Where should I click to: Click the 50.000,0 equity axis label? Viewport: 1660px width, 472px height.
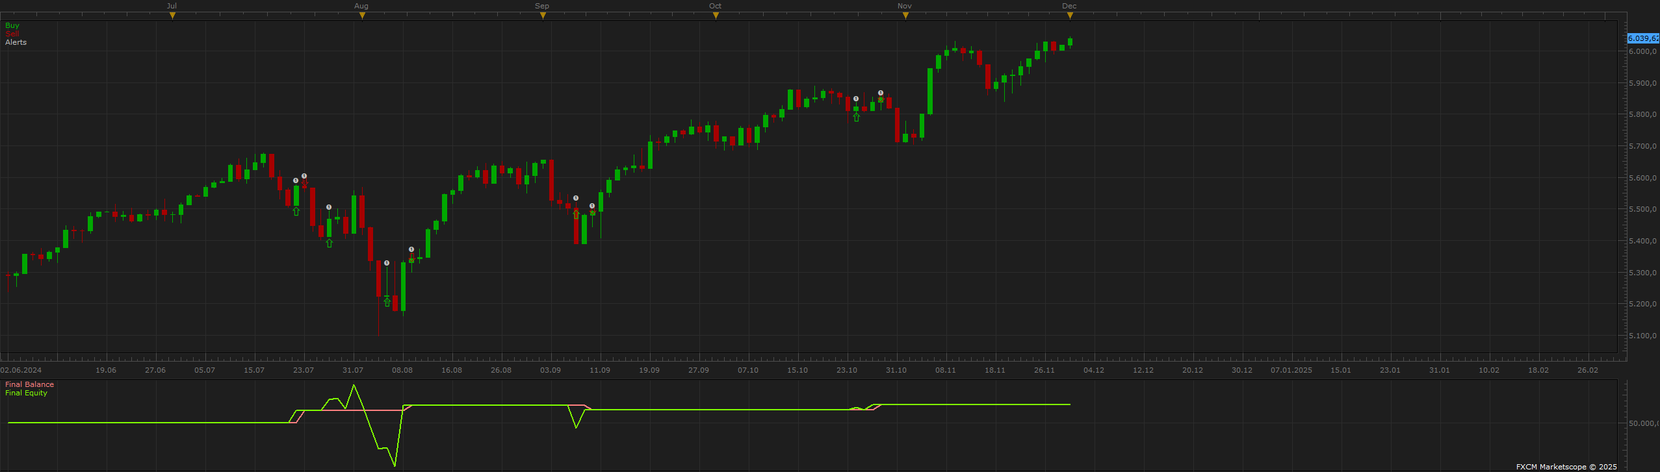(x=1643, y=423)
